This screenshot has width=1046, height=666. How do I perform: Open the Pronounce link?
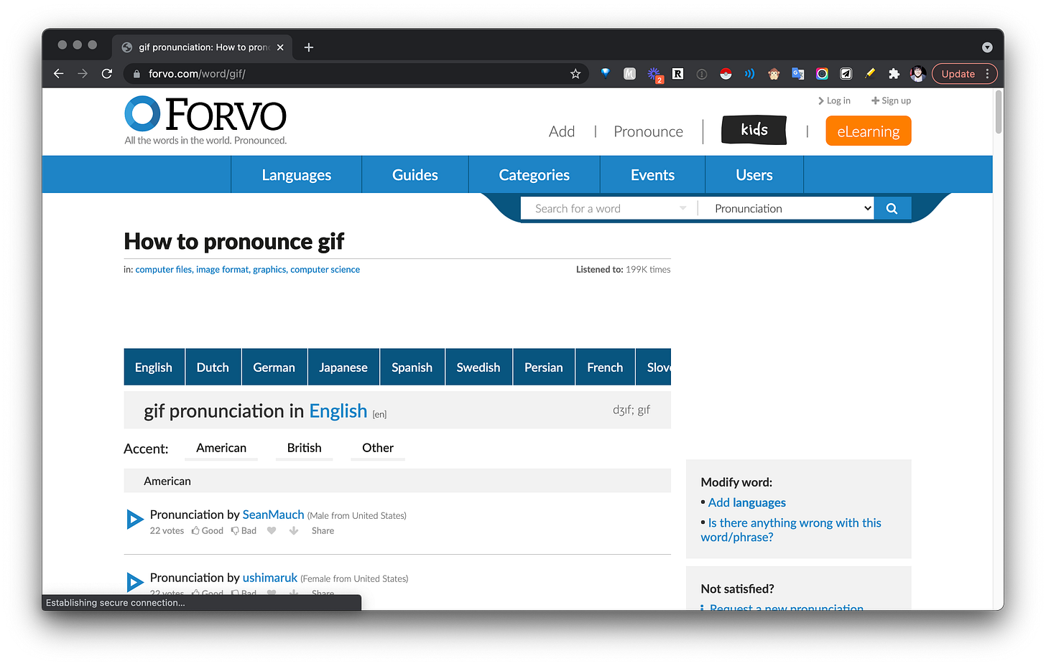(x=648, y=131)
